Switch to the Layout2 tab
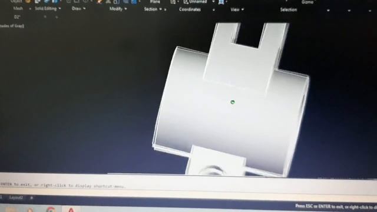The height and width of the screenshot is (212, 377). click(16, 198)
